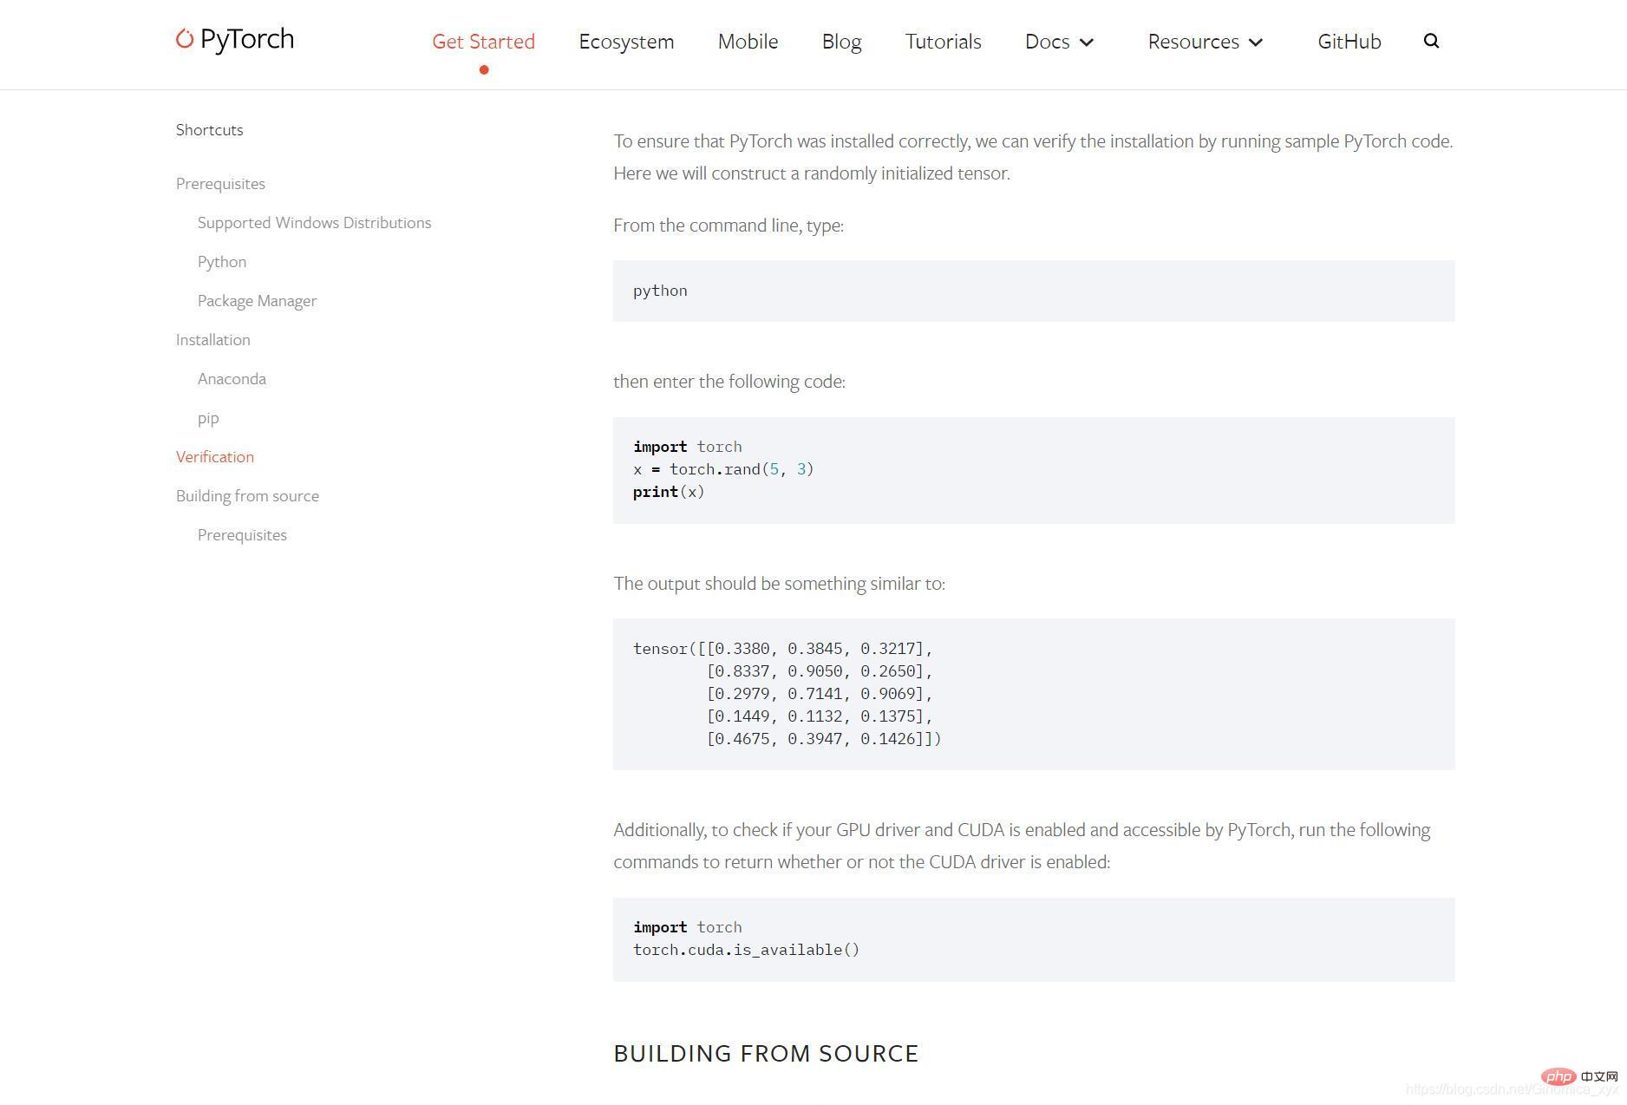The width and height of the screenshot is (1627, 1105).
Task: Jump to the pip installation shortcut
Action: click(208, 418)
